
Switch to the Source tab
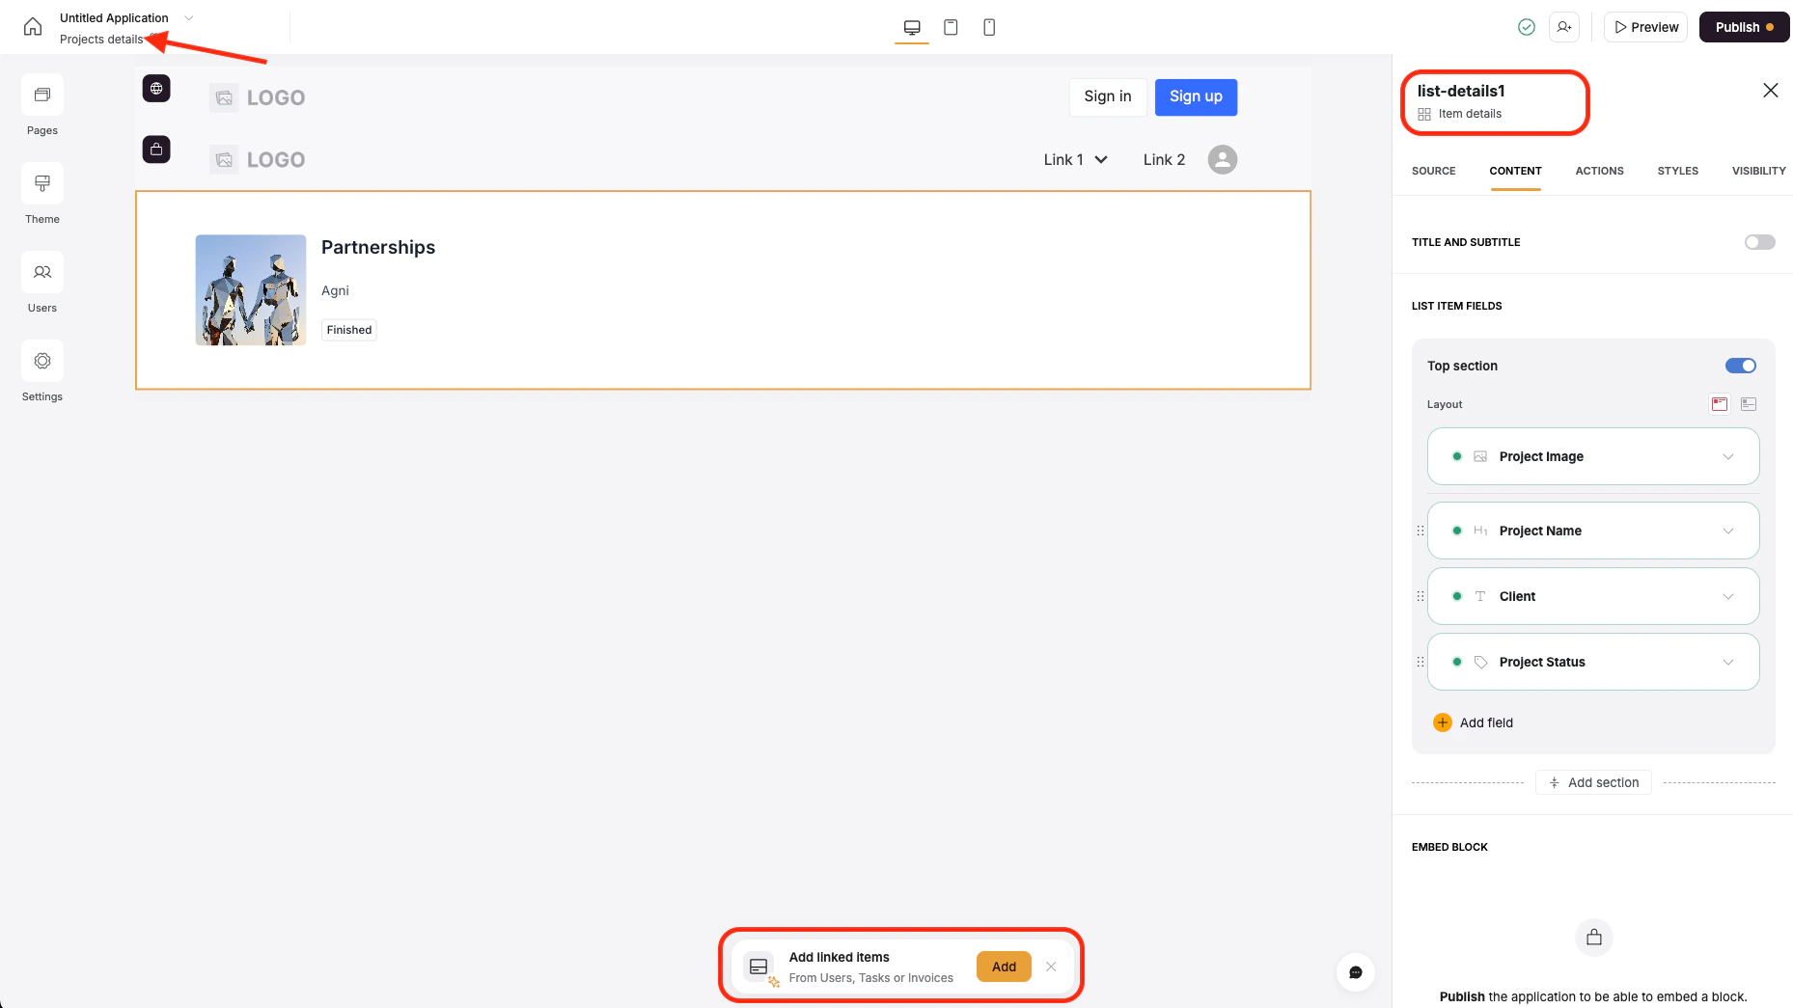coord(1433,171)
